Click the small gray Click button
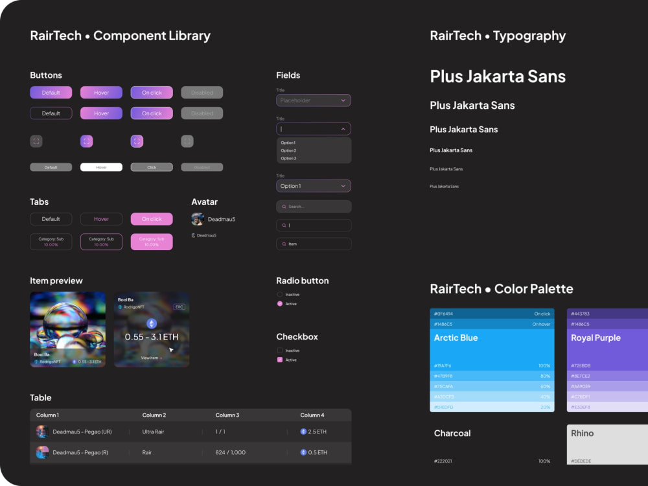The height and width of the screenshot is (486, 648). pos(152,167)
